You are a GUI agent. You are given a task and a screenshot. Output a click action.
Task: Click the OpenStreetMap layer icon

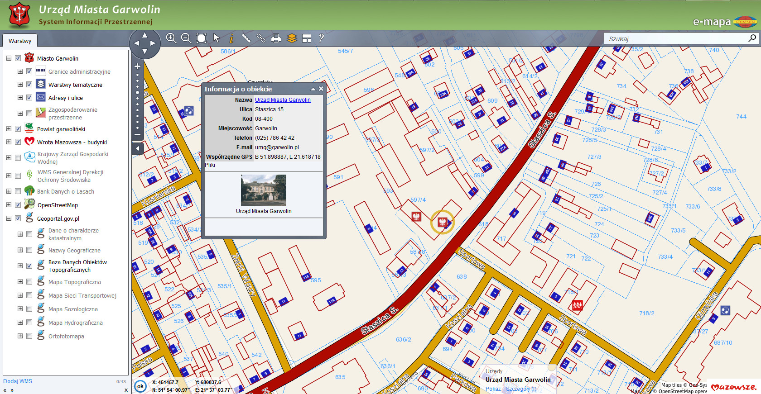[x=29, y=204]
